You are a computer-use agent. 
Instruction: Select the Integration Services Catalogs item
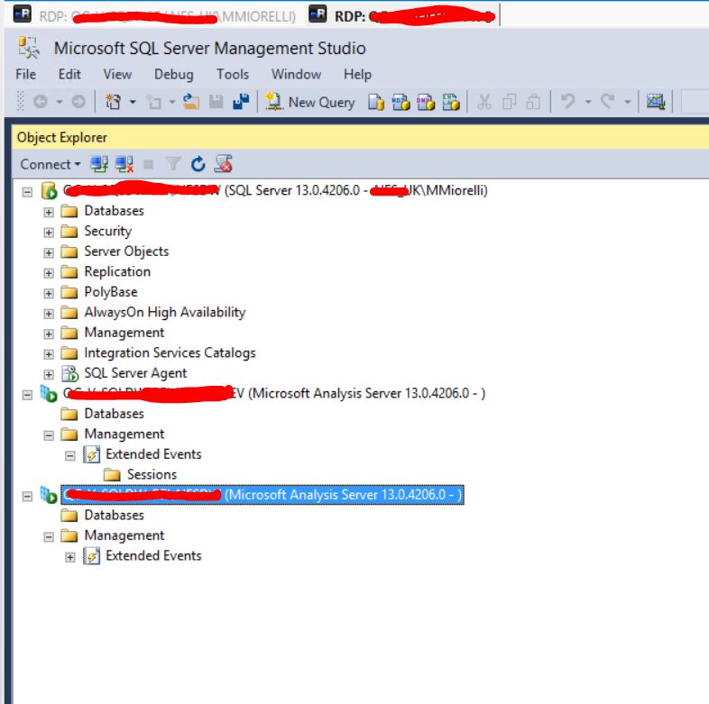coord(170,353)
